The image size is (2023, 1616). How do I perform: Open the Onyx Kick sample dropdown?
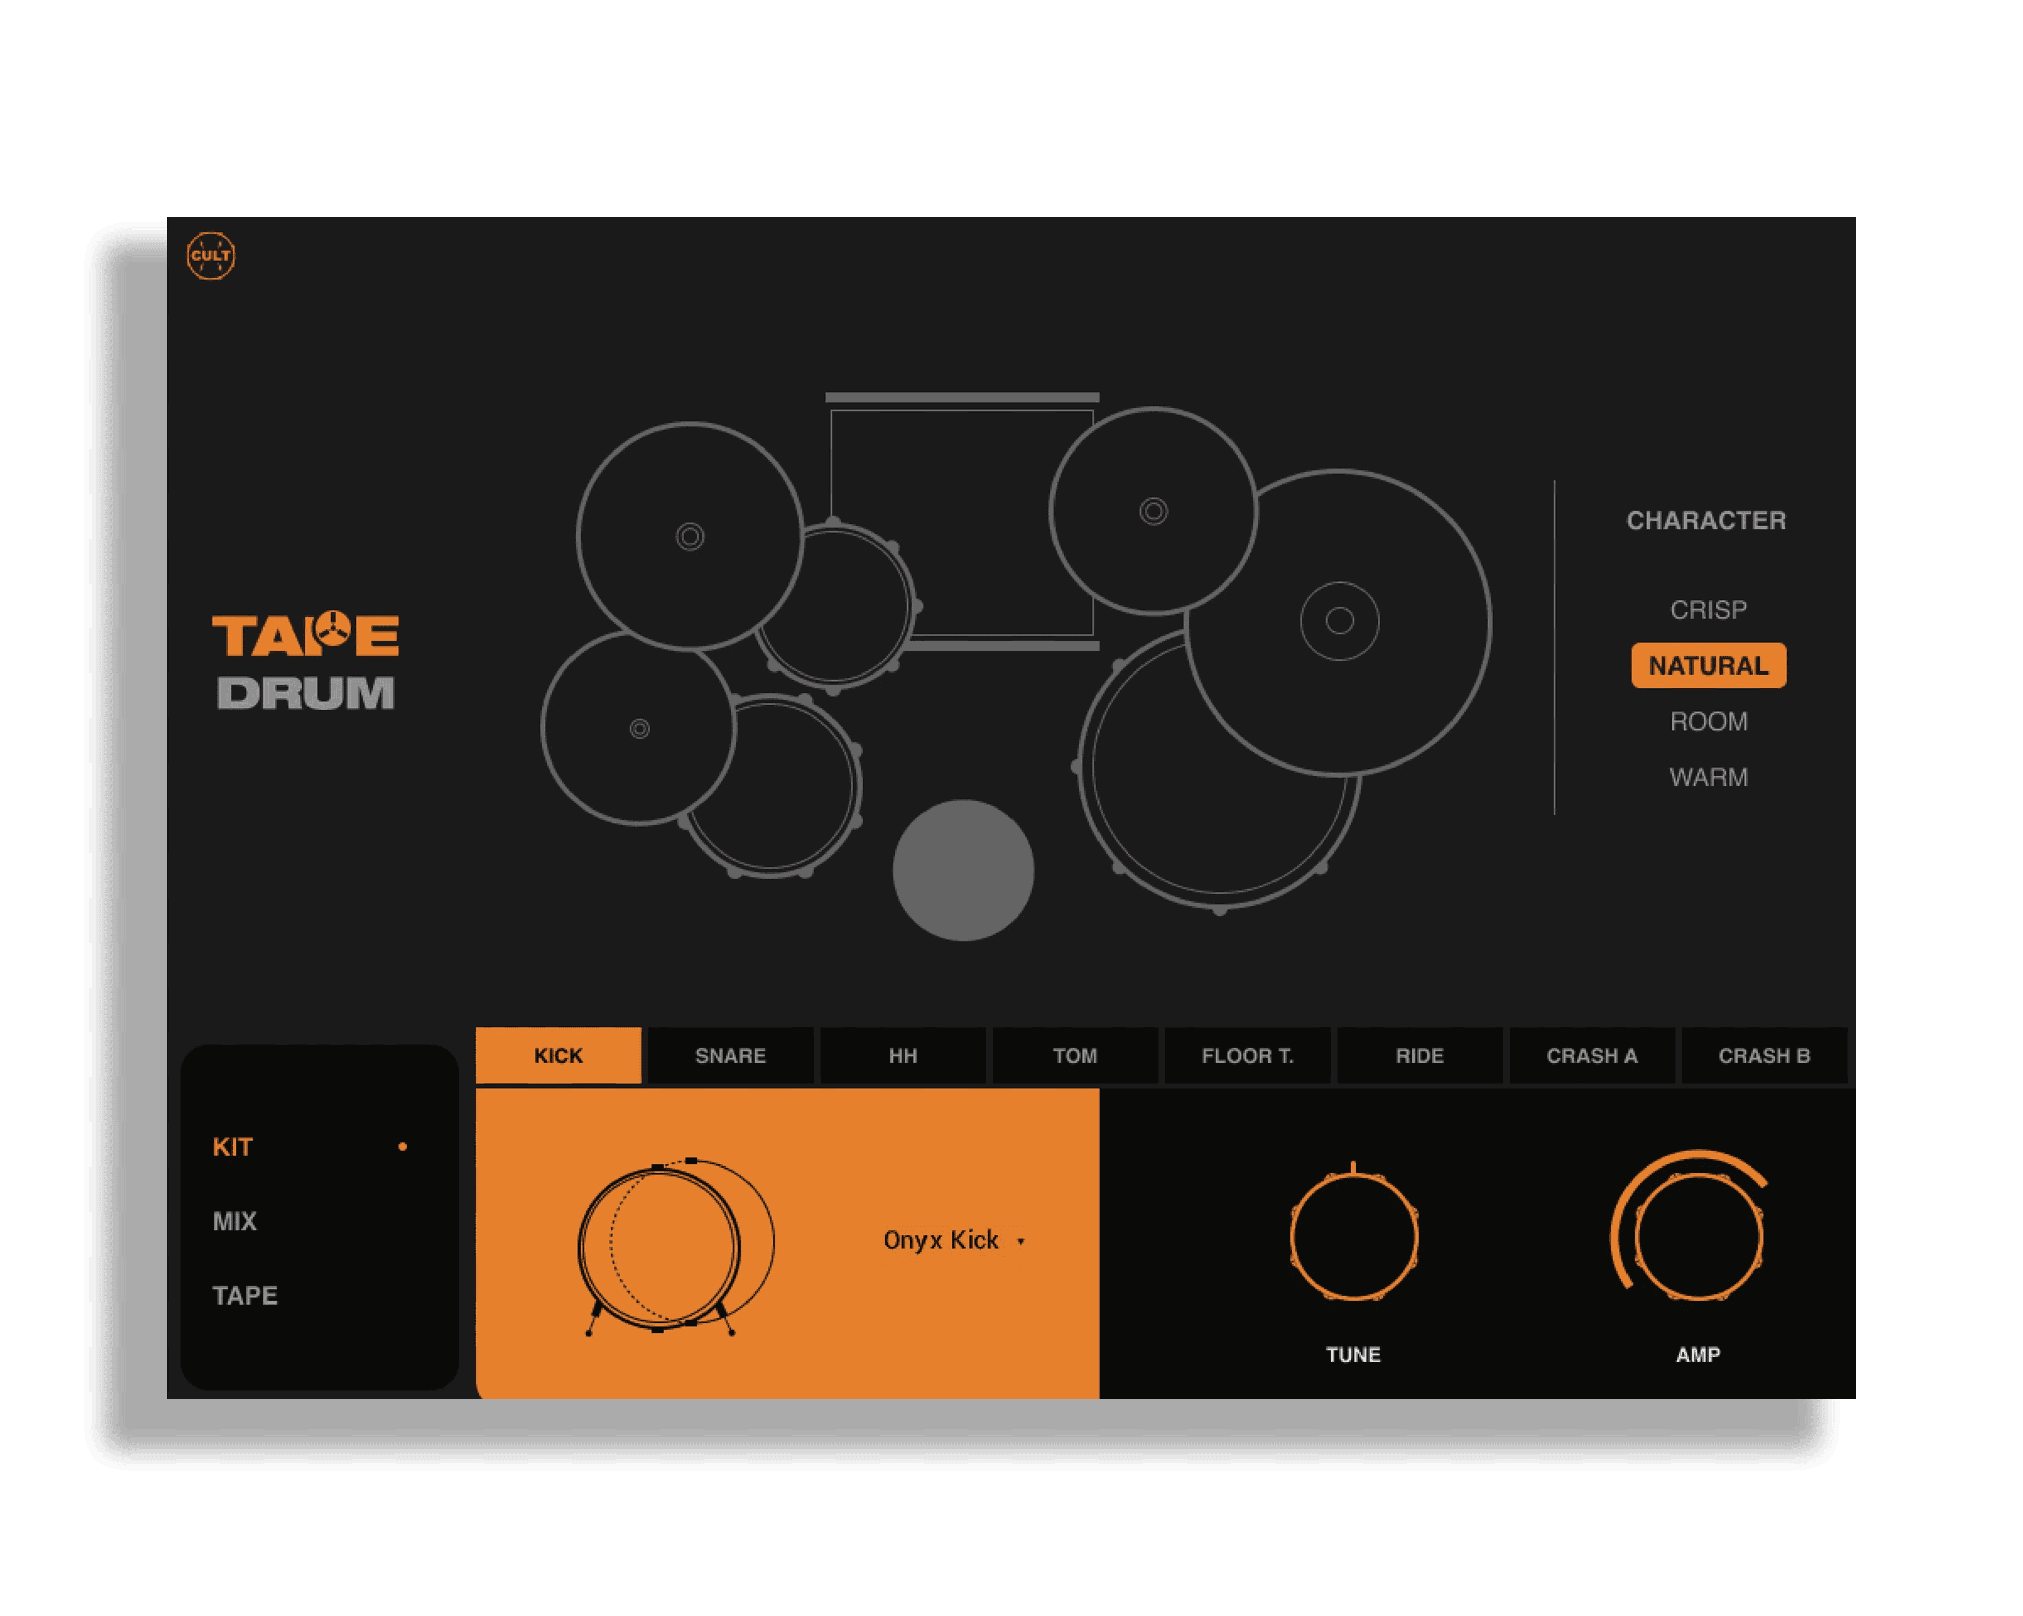click(x=941, y=1239)
